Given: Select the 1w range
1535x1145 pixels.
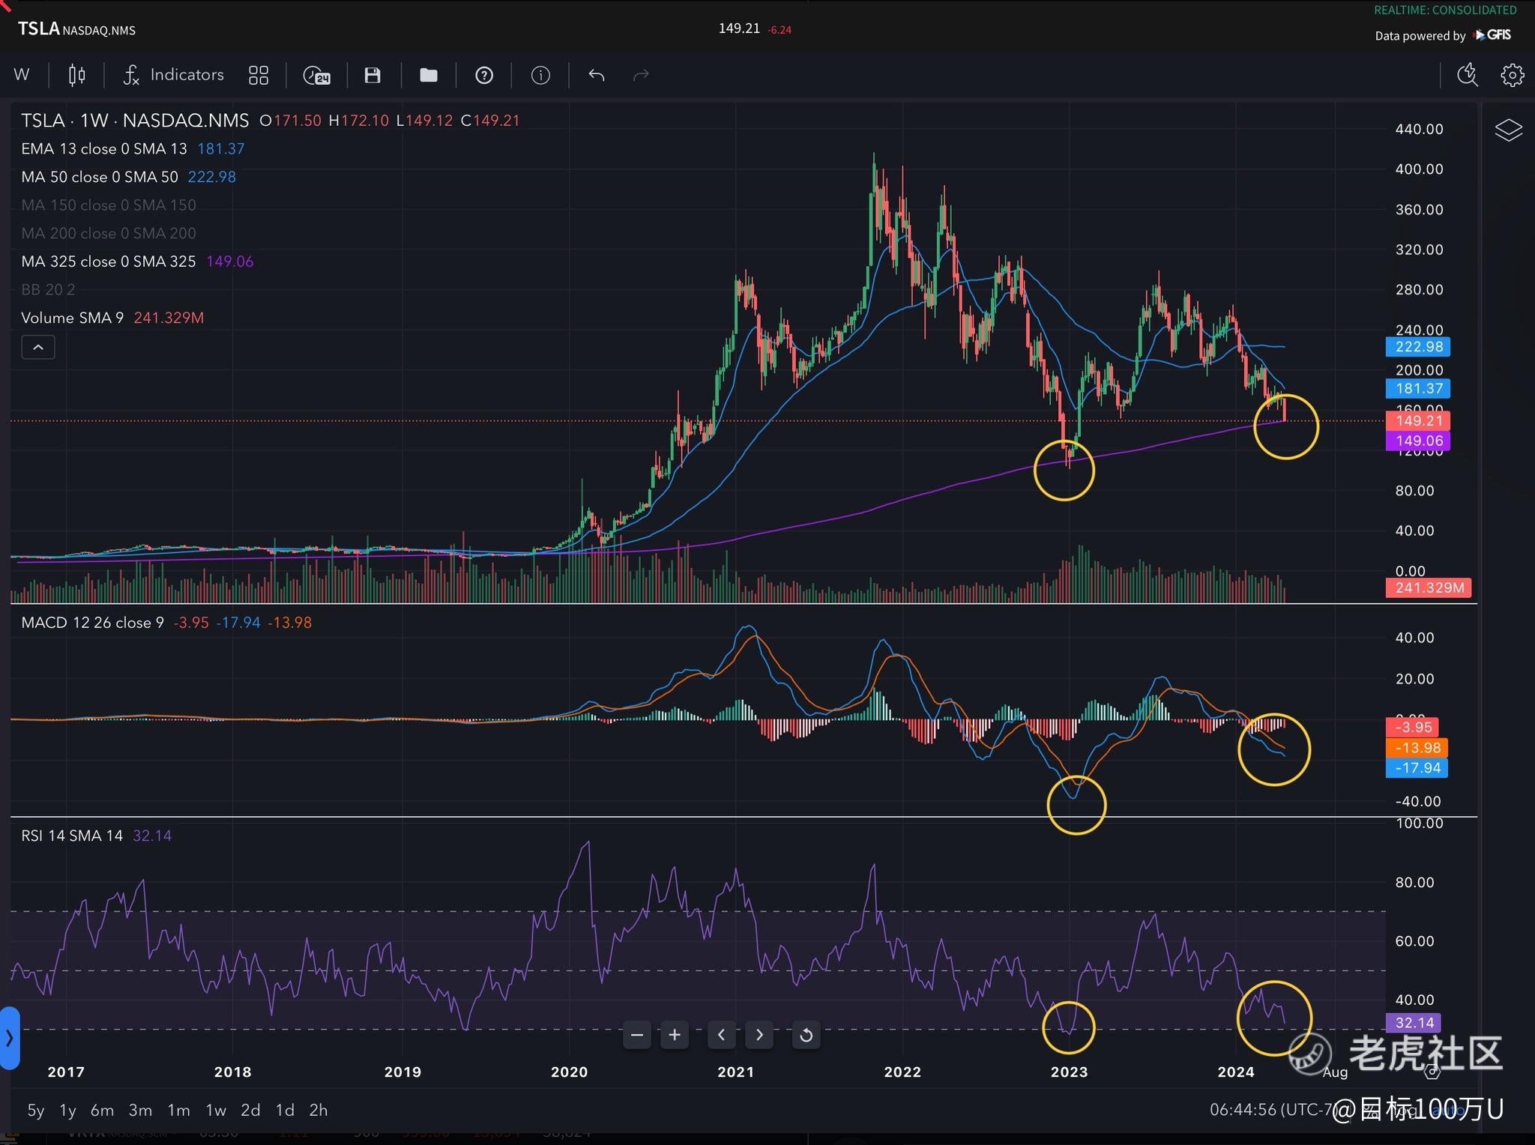Looking at the screenshot, I should click(216, 1111).
